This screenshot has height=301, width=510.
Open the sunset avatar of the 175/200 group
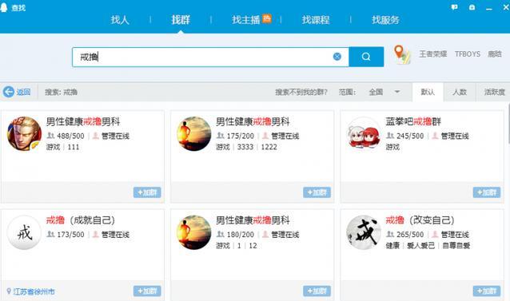point(194,134)
